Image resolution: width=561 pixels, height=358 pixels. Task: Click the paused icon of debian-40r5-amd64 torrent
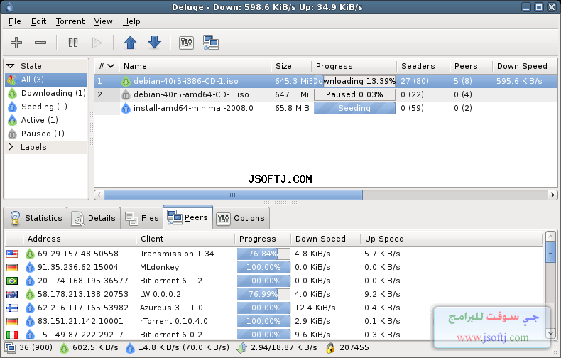coord(126,95)
